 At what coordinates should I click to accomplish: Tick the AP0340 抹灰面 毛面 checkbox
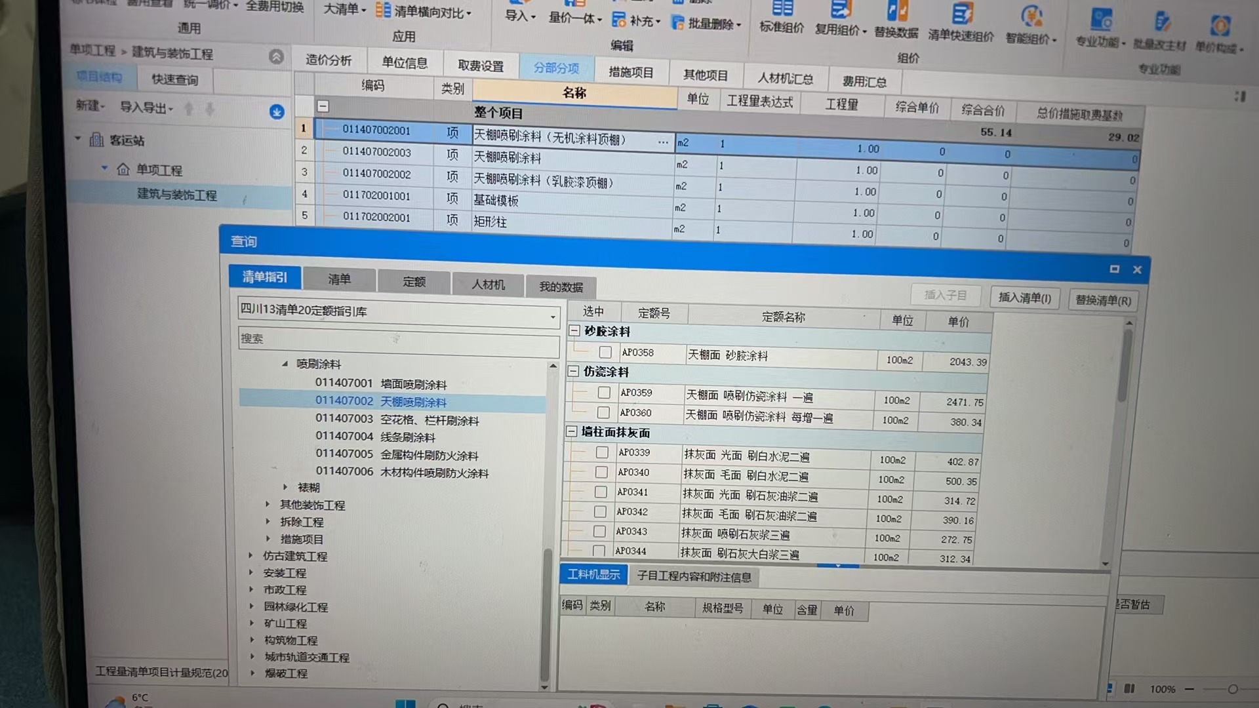click(x=601, y=472)
